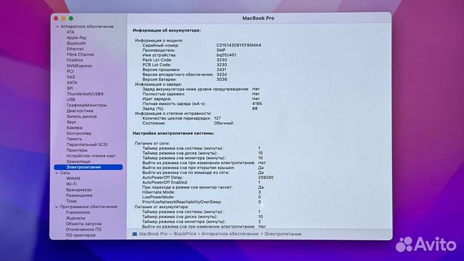Image resolution: width=464 pixels, height=261 pixels.
Task: Select SAS in the sidebar
Action: (71, 77)
